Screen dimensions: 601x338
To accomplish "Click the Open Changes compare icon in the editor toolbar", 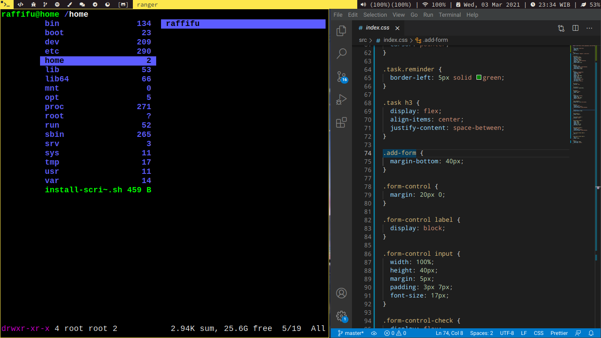I will click(x=561, y=28).
